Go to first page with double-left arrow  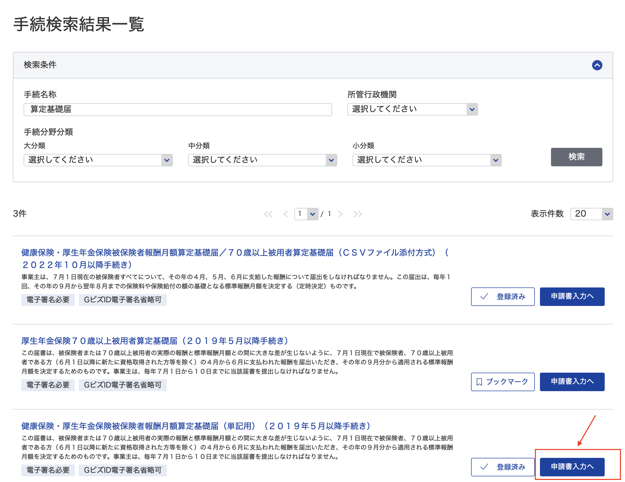(268, 214)
